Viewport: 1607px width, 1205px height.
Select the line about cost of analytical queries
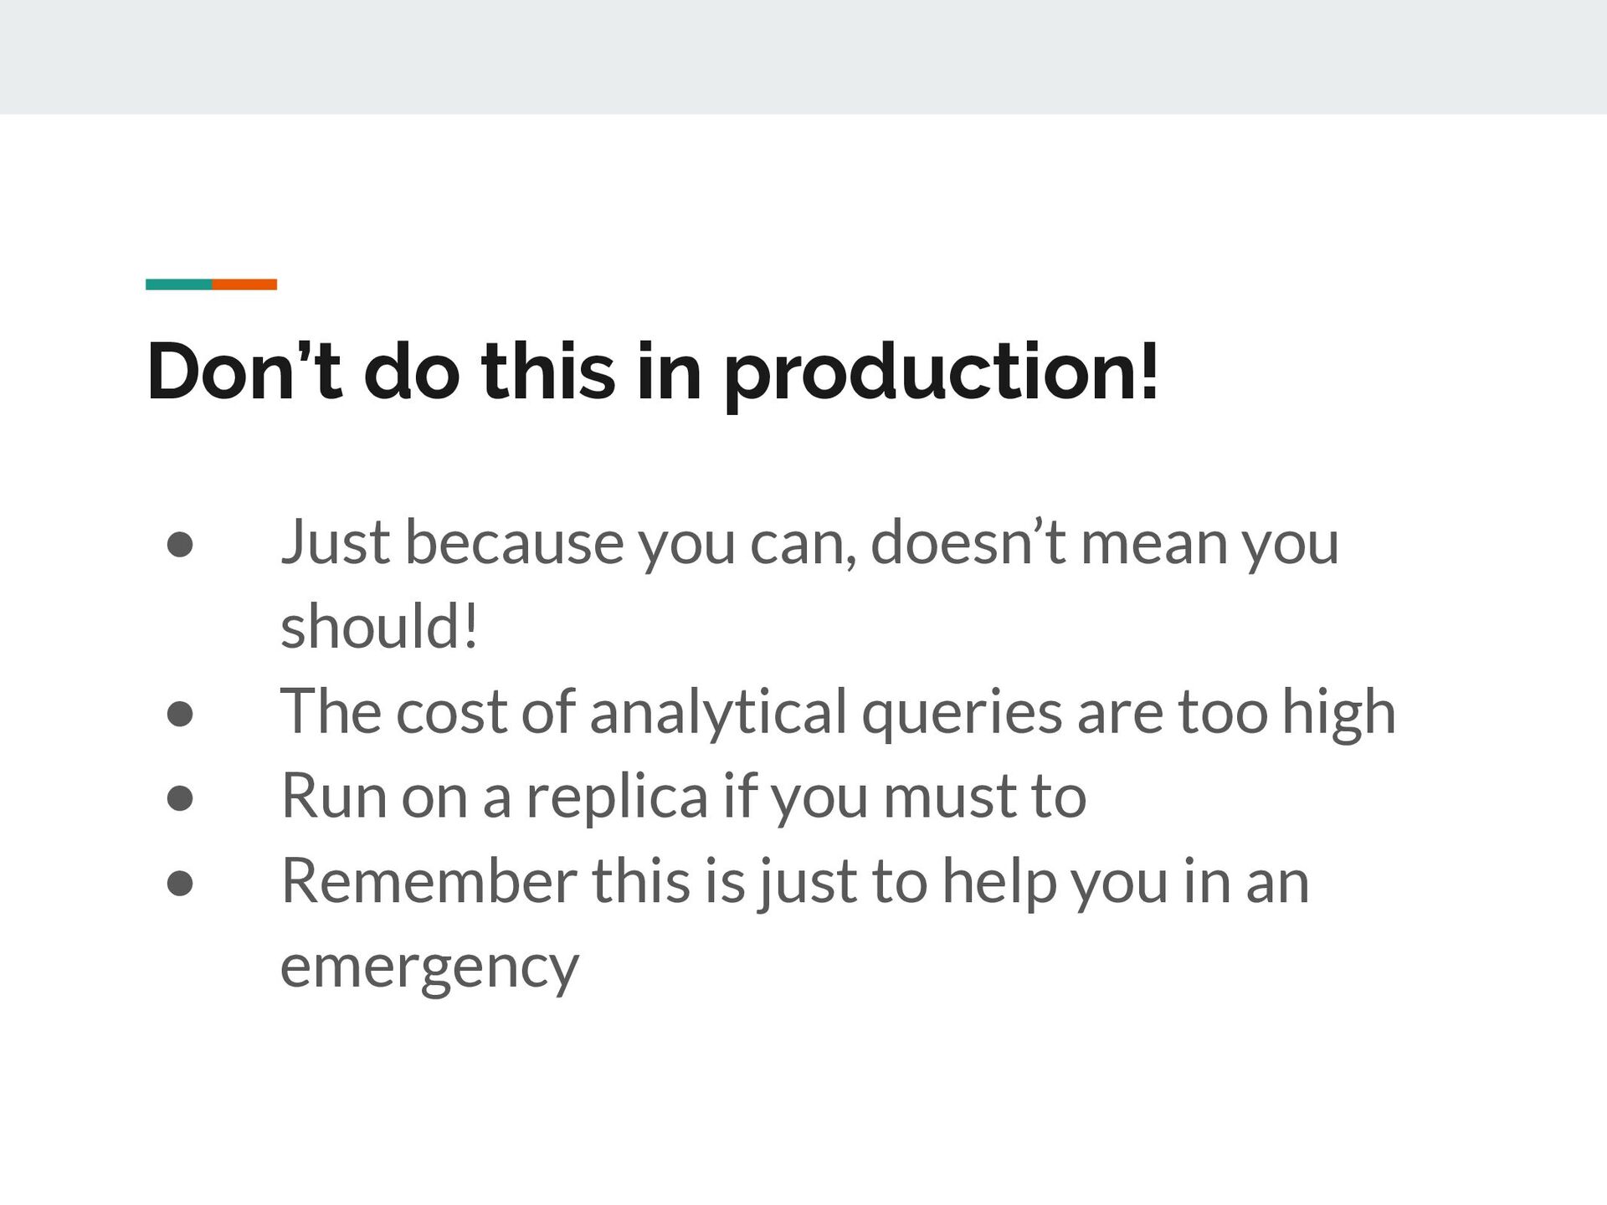point(838,713)
